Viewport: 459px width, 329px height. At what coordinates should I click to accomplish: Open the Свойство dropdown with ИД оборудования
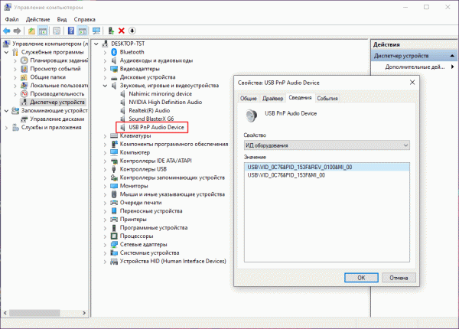pyautogui.click(x=328, y=145)
